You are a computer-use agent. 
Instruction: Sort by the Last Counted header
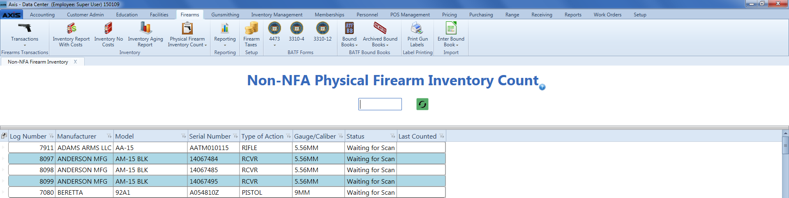point(418,136)
